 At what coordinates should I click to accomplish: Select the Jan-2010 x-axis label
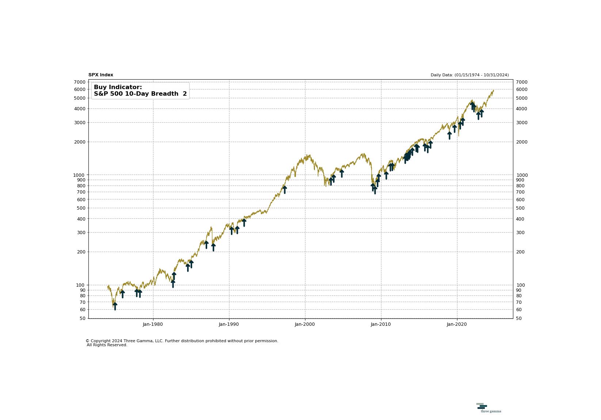point(381,324)
